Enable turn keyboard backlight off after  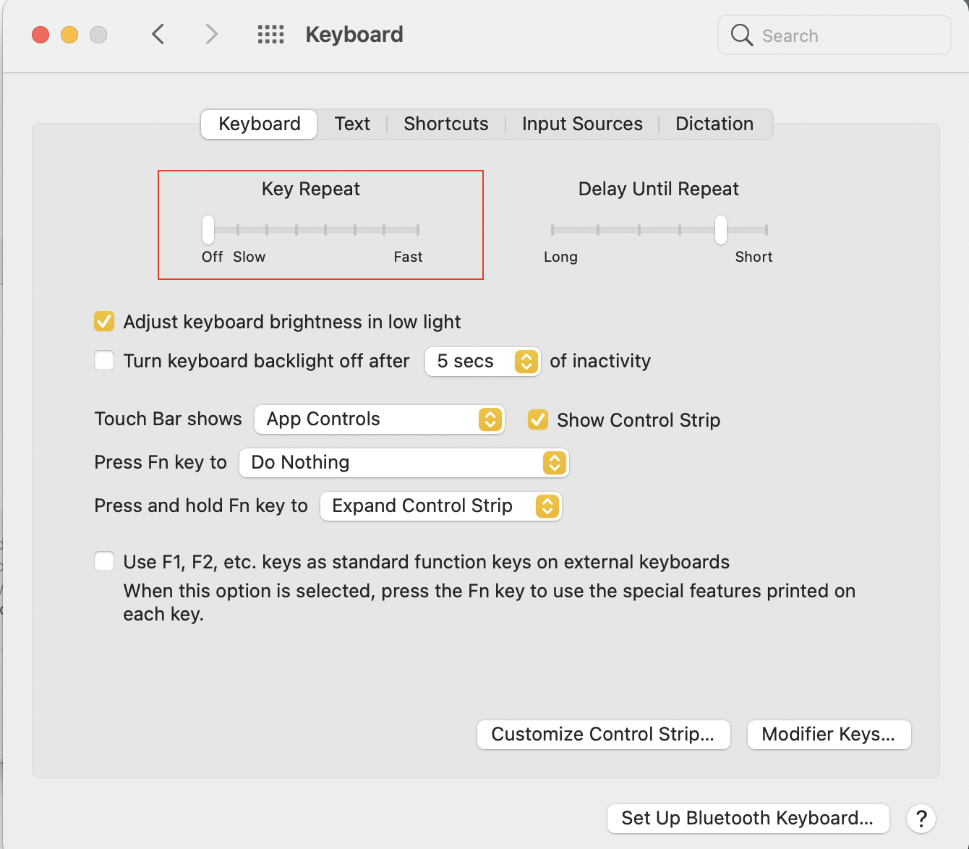coord(104,360)
